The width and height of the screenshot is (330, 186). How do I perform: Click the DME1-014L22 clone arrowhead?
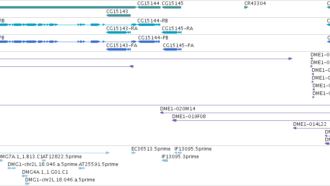point(295,128)
